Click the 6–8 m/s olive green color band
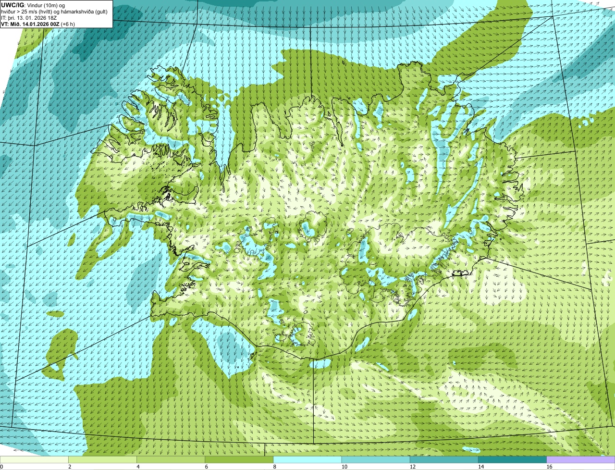The width and height of the screenshot is (615, 470). [x=239, y=460]
